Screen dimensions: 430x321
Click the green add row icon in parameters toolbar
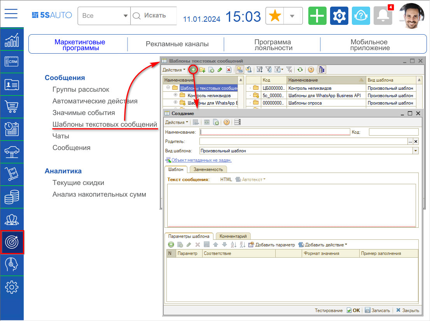pyautogui.click(x=171, y=244)
